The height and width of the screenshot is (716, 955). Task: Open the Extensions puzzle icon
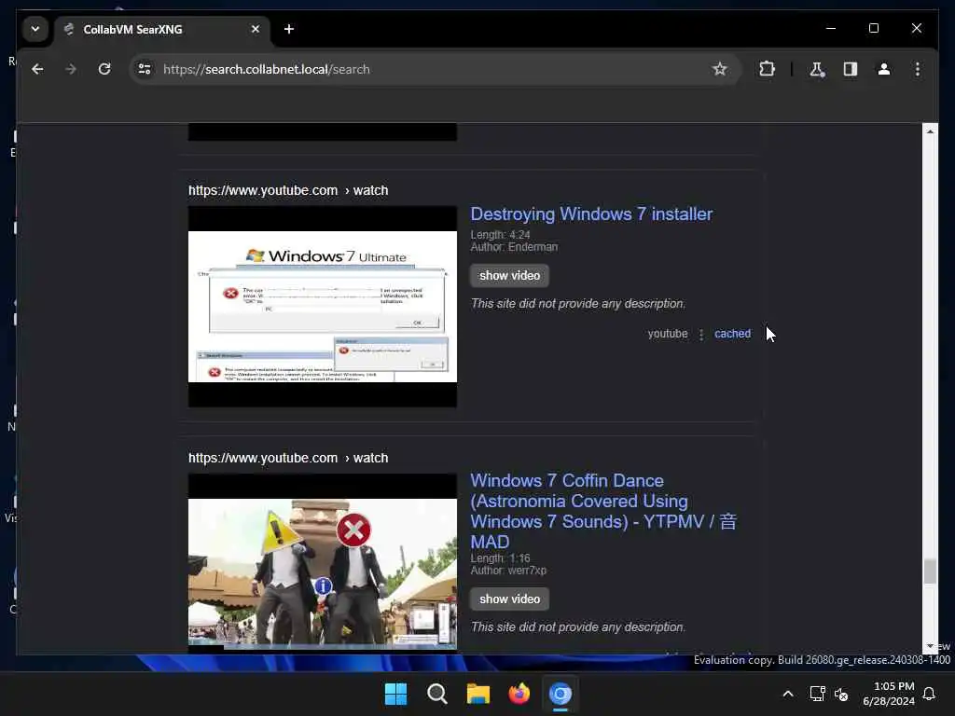[x=767, y=69]
